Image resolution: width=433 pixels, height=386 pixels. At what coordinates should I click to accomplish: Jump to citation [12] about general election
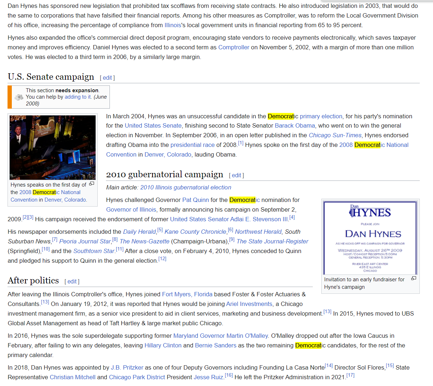coord(162,259)
